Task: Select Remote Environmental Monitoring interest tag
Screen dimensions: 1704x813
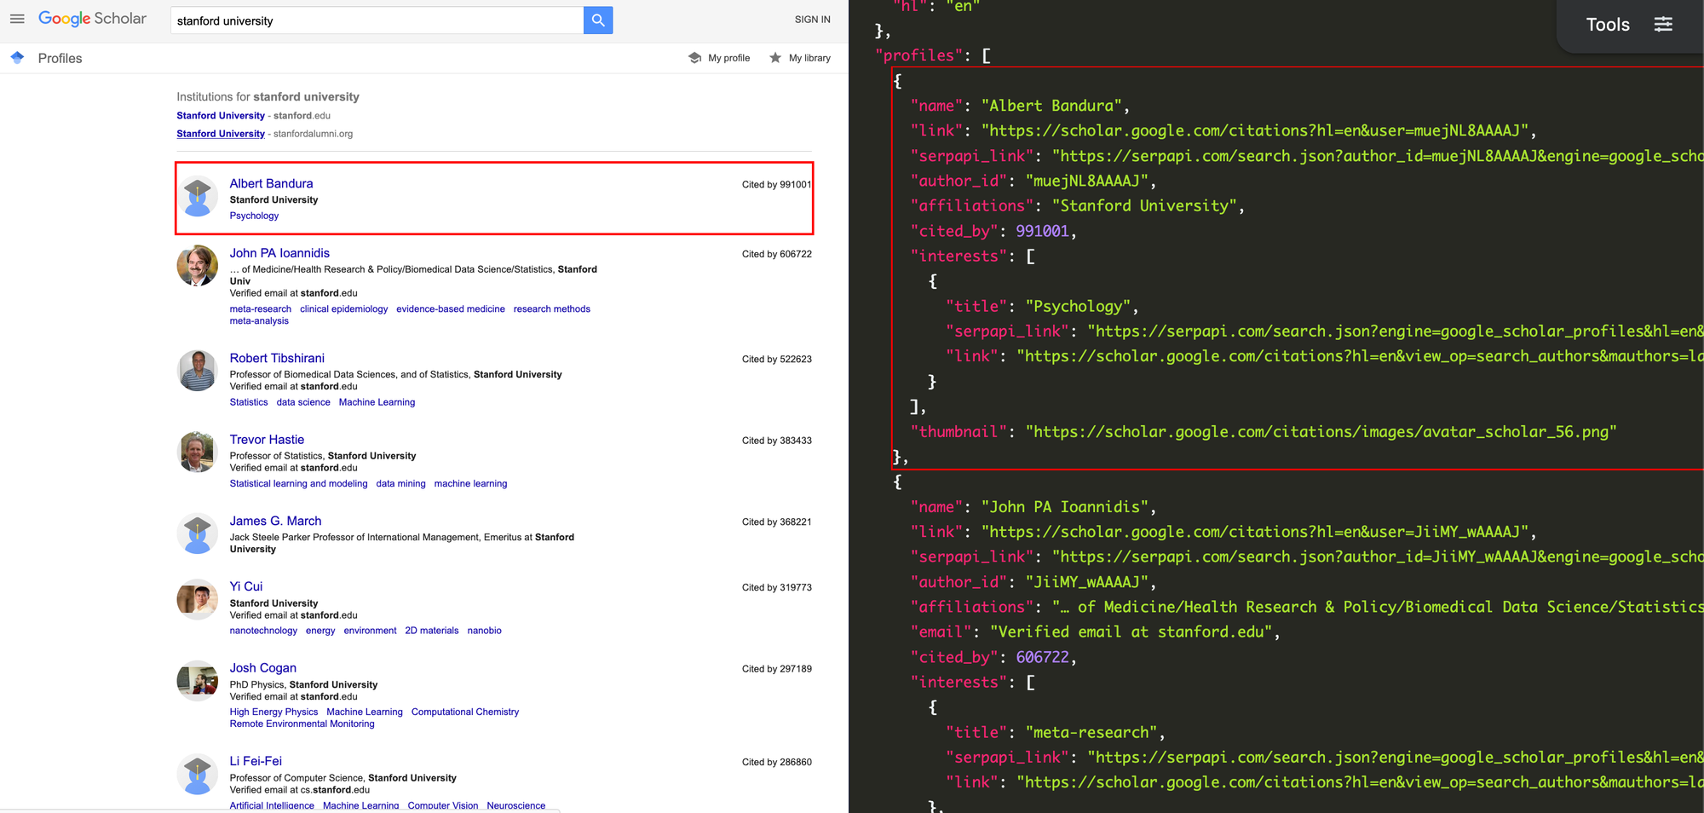Action: (302, 724)
